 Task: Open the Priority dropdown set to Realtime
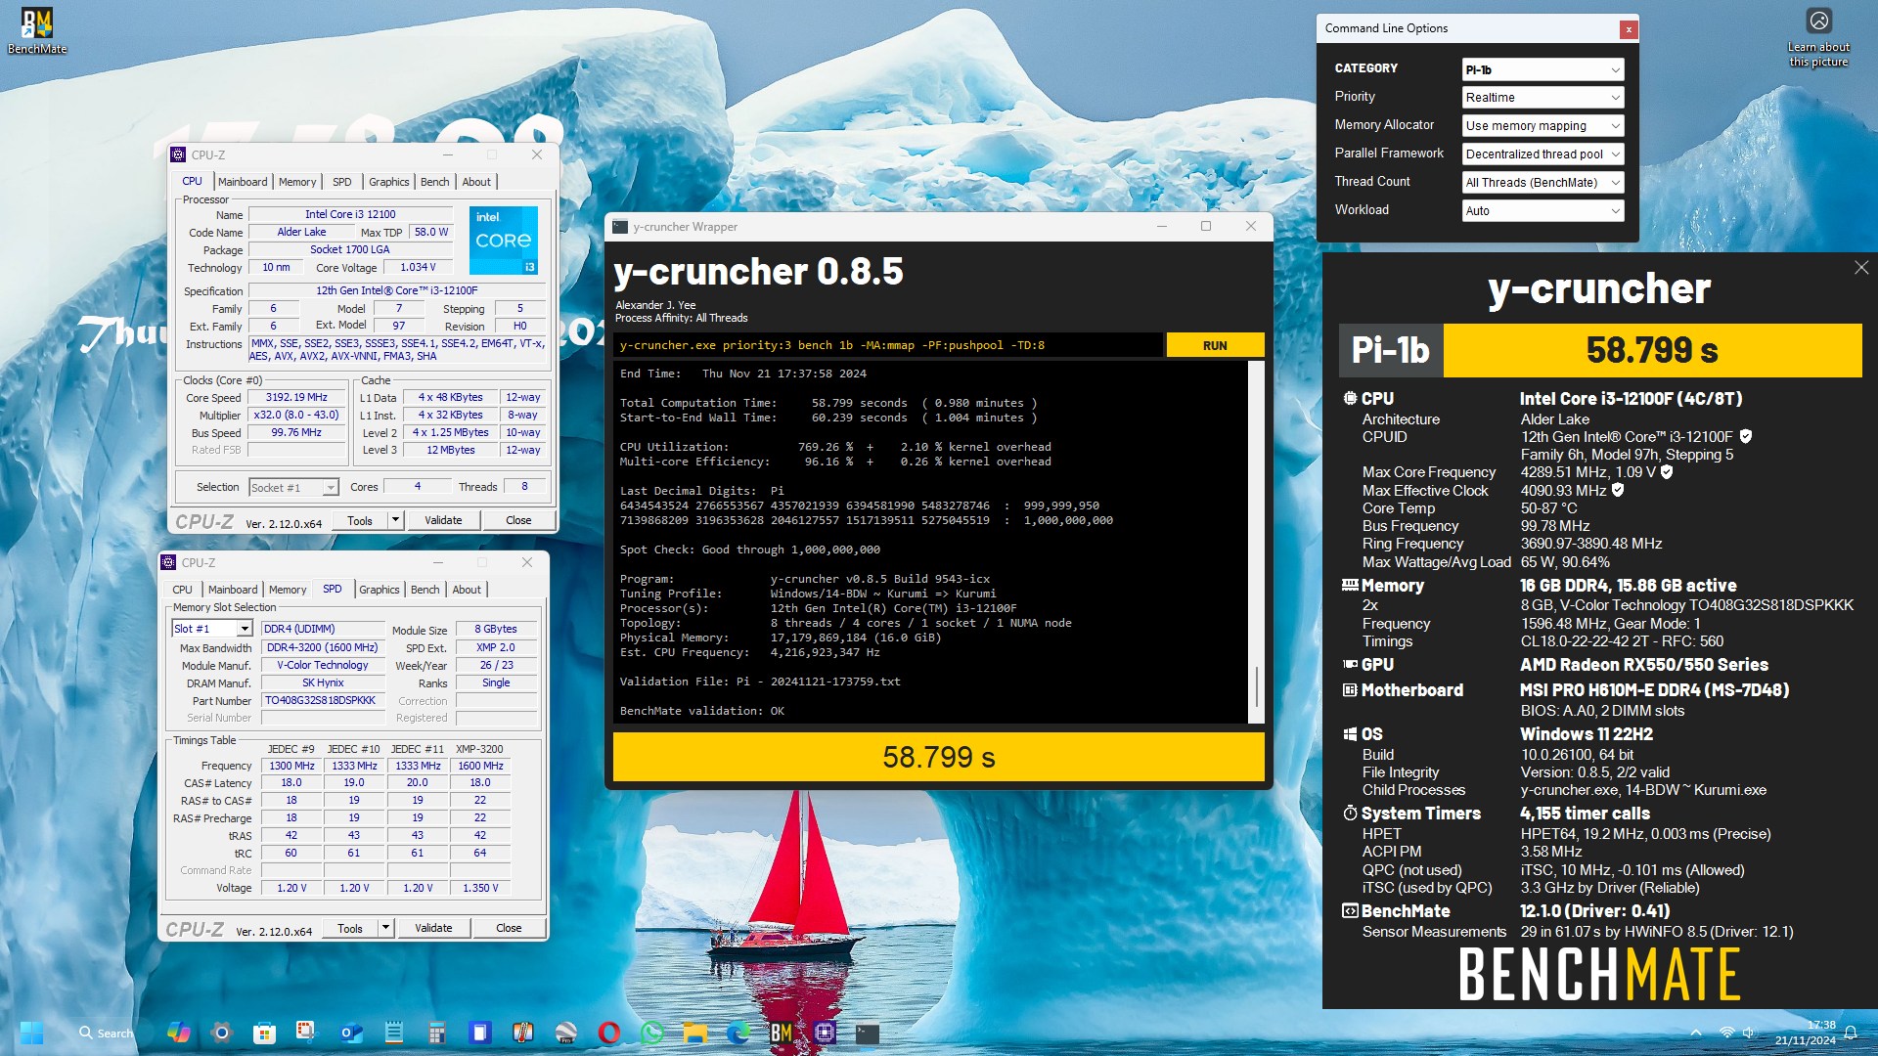point(1543,97)
